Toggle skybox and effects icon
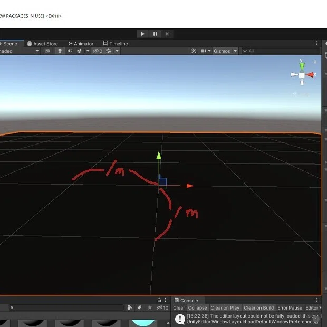Screen dimensions: 327x327 [x=80, y=51]
